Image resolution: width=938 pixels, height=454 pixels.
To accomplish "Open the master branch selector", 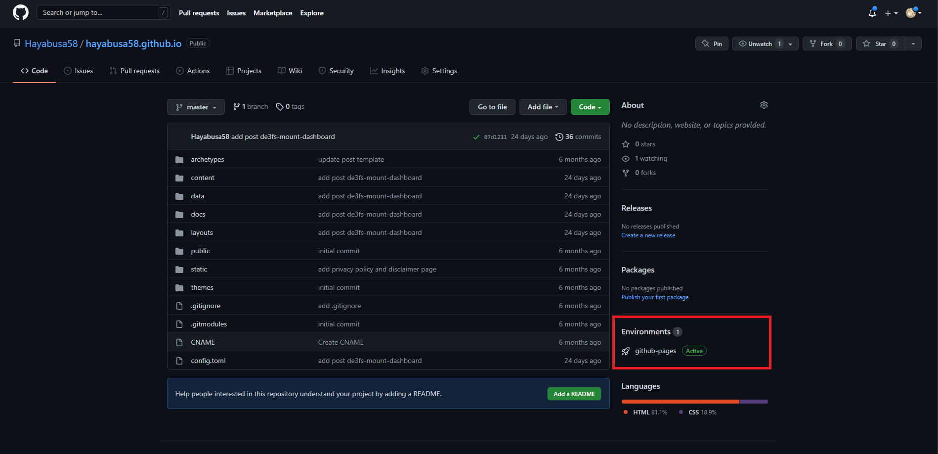I will (x=196, y=107).
